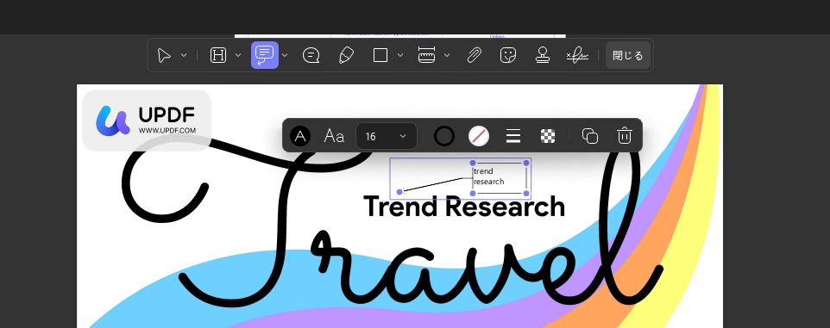Image resolution: width=830 pixels, height=328 pixels.
Task: Select the cursor pointer tool
Action: 165,55
